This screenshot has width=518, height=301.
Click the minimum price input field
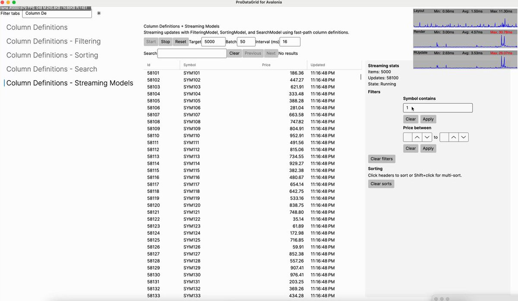407,137
